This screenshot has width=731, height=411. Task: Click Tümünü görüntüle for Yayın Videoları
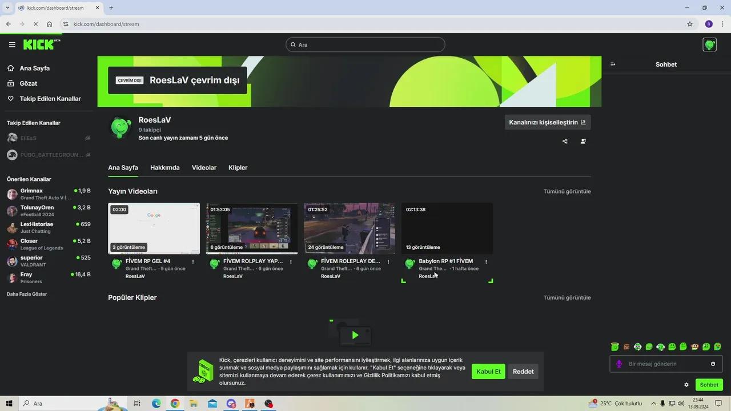pyautogui.click(x=567, y=191)
